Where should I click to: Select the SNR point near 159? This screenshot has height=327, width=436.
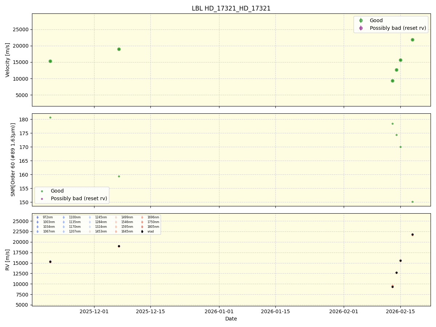(119, 176)
